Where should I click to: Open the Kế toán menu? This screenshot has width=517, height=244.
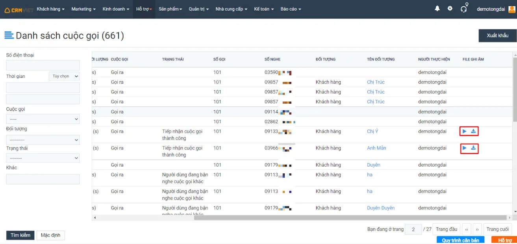[x=264, y=9]
